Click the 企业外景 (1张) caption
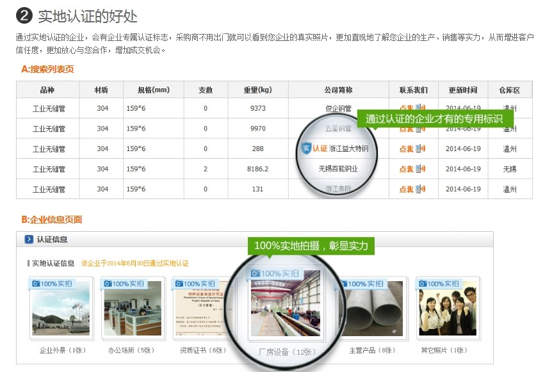Viewport: 552px width, 372px height. 62,350
